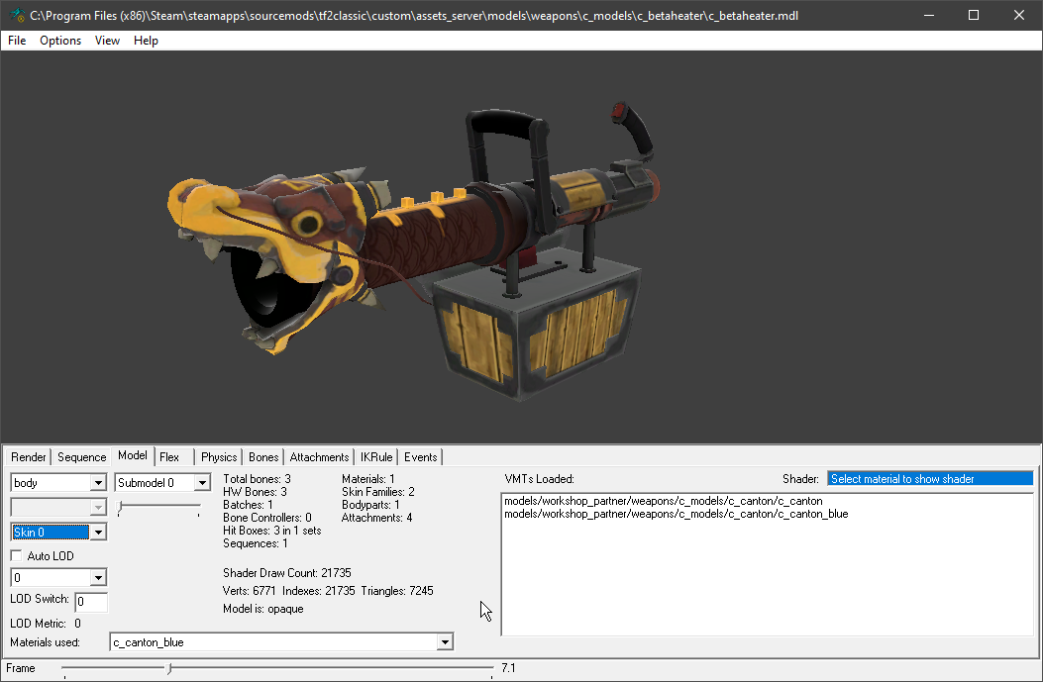Open the Physics tab
Viewport: 1043px width, 682px height.
point(219,457)
